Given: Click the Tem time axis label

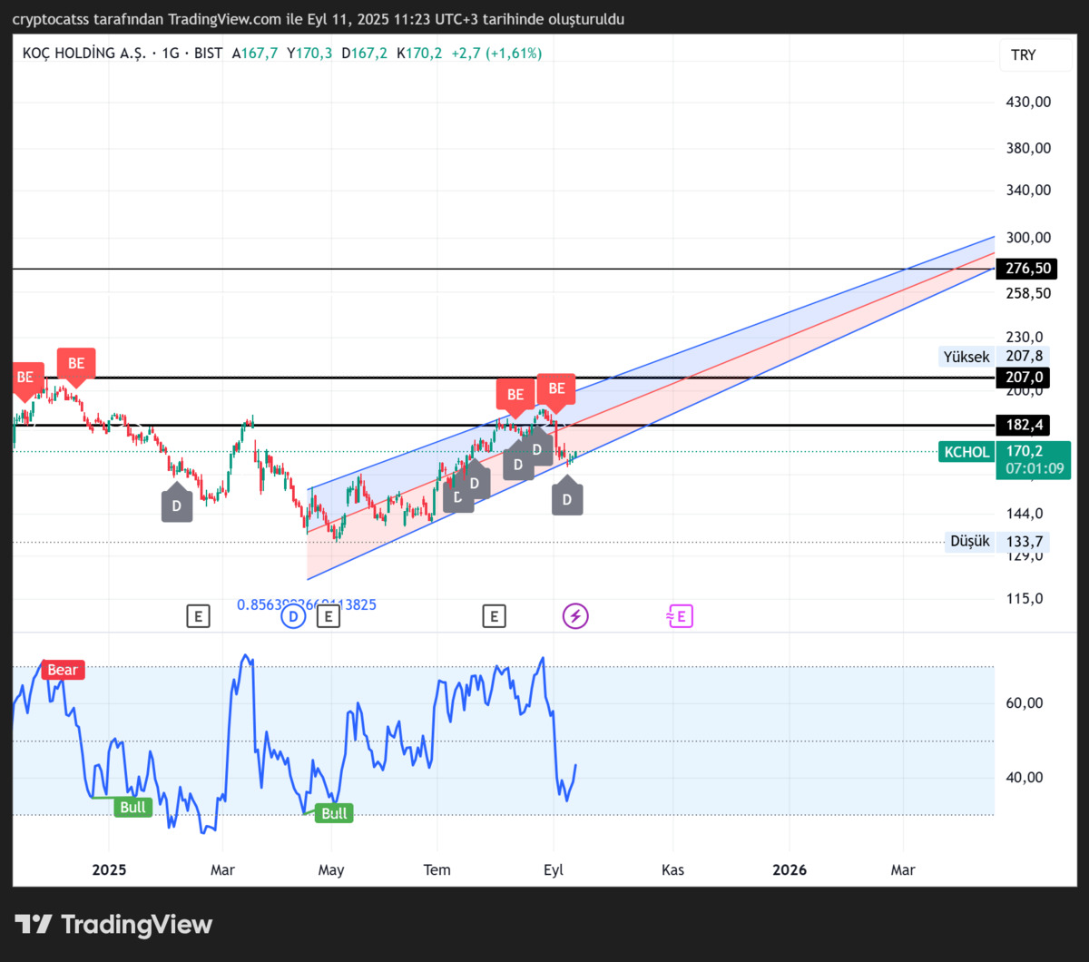Looking at the screenshot, I should (x=437, y=869).
